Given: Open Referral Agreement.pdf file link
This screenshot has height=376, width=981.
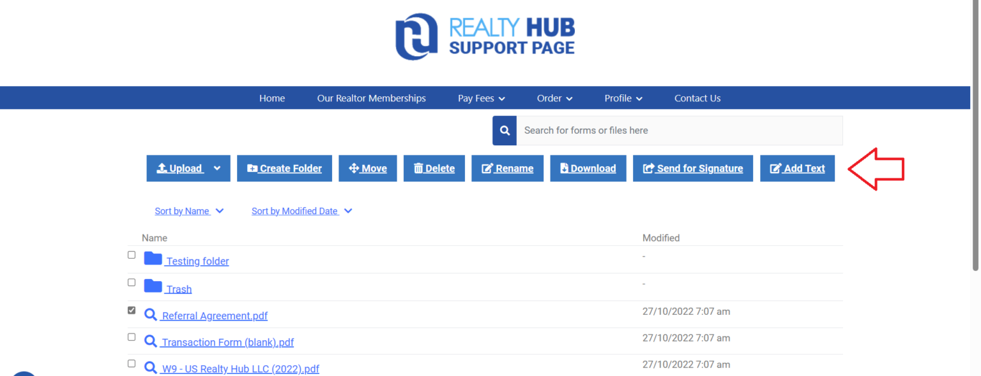Looking at the screenshot, I should [215, 316].
